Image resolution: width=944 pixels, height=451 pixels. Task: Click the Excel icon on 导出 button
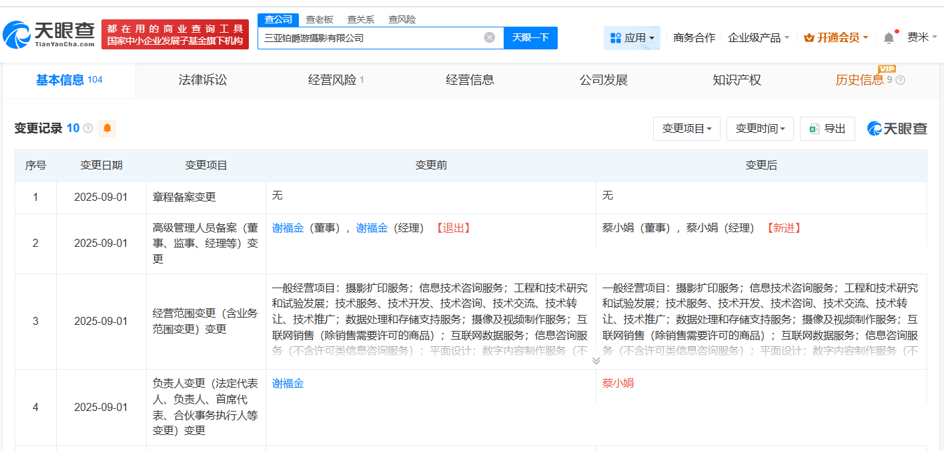pos(811,128)
